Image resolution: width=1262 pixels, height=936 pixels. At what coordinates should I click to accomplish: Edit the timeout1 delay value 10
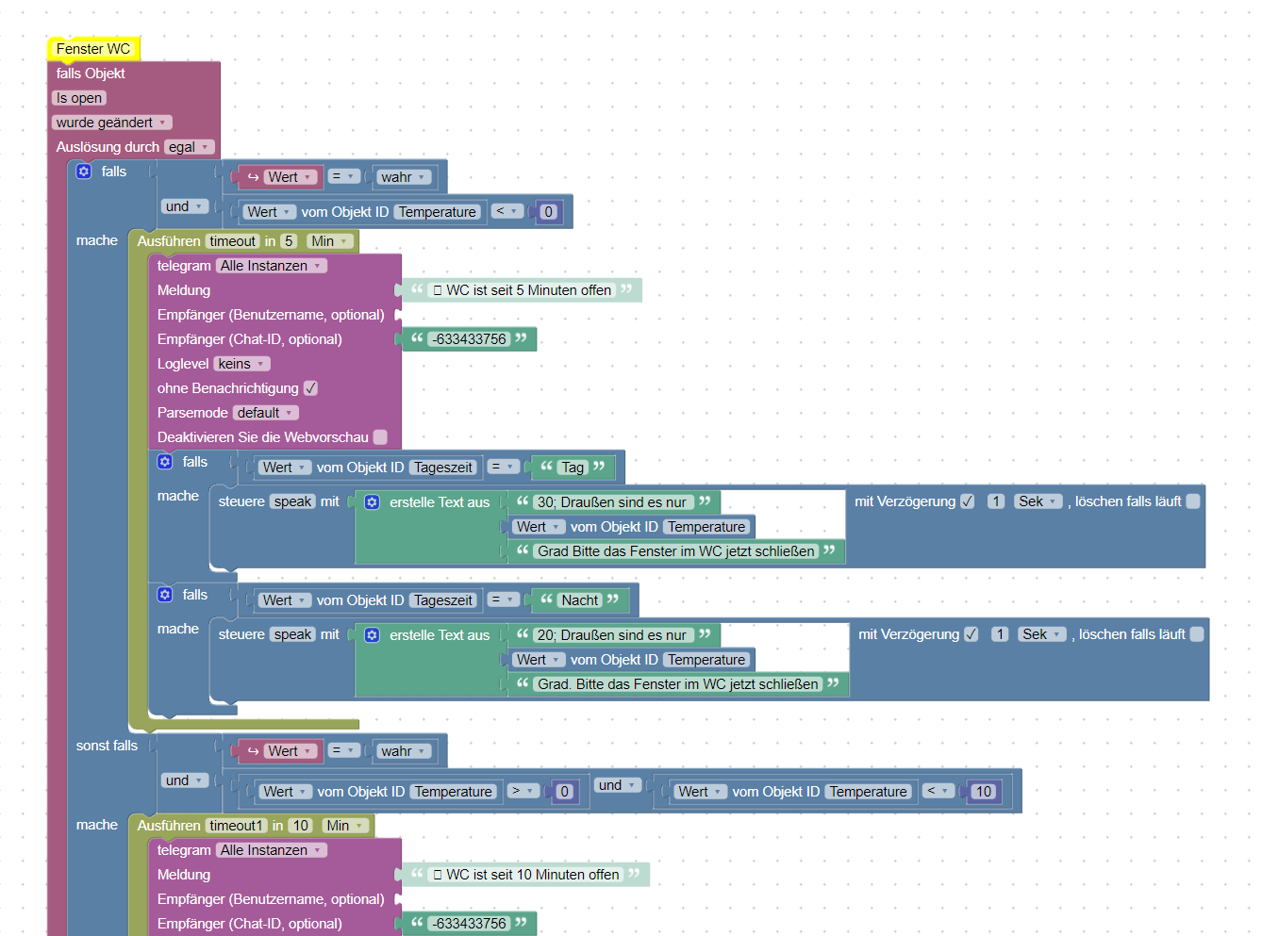pos(301,826)
